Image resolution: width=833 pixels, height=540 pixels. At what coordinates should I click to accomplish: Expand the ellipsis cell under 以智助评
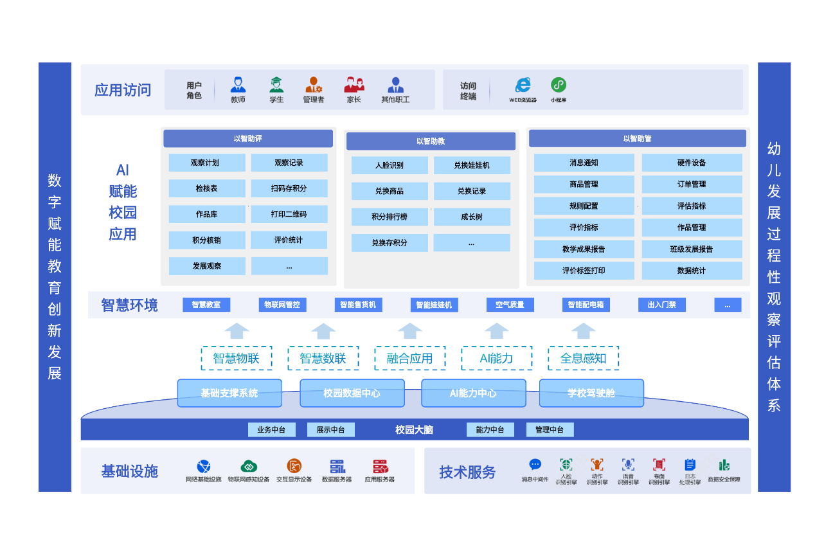click(x=289, y=265)
